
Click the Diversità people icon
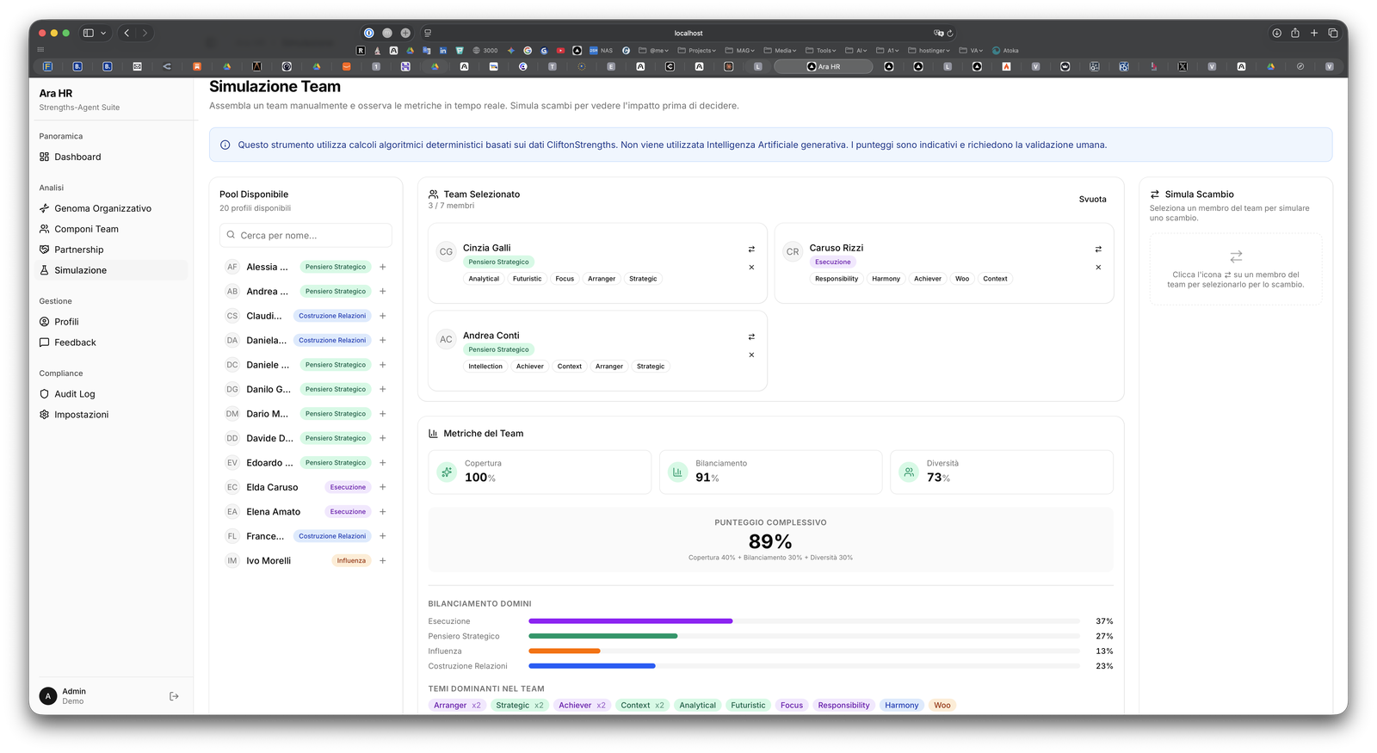click(x=908, y=472)
